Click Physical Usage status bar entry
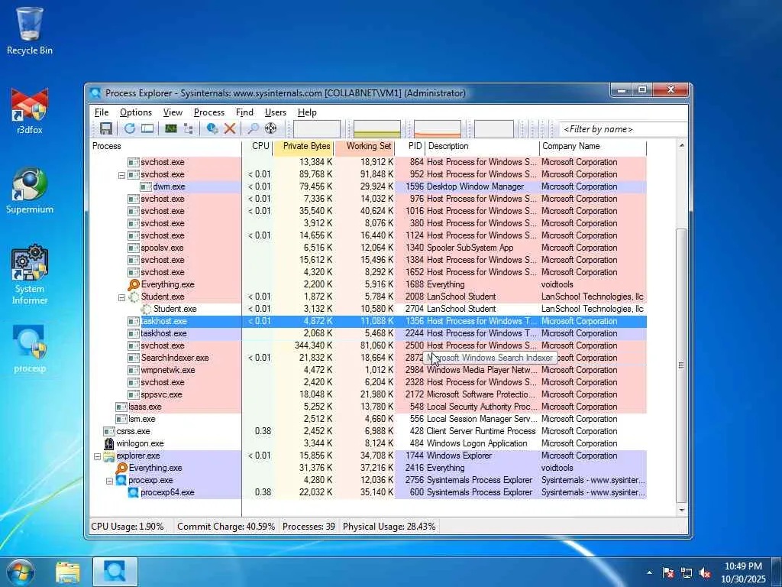782x587 pixels. 389,527
